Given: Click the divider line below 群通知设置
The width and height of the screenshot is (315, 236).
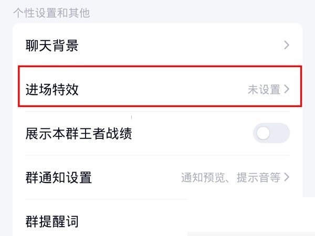Looking at the screenshot, I should click(105, 199).
